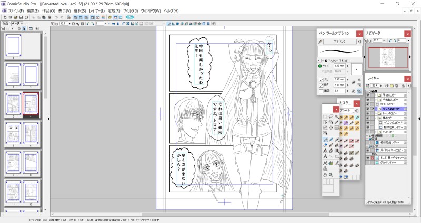Click the navigator preview thumbnail
421x223 pixels.
388,57
